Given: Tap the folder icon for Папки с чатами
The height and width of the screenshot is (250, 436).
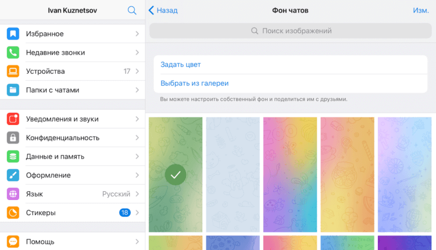Looking at the screenshot, I should coord(13,90).
